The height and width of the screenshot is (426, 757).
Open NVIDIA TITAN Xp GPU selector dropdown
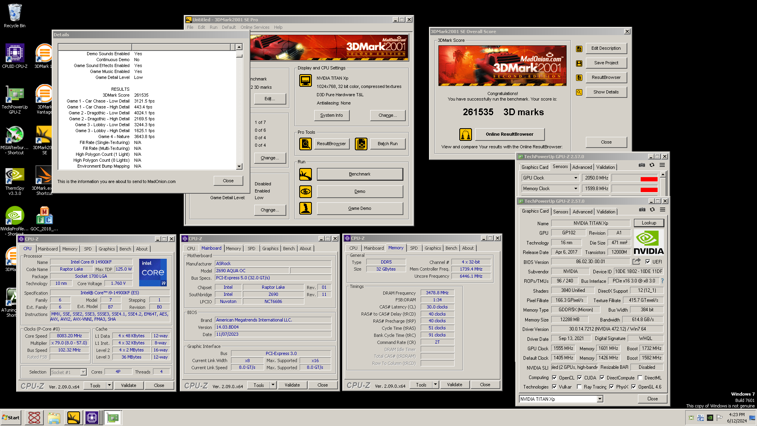click(600, 399)
